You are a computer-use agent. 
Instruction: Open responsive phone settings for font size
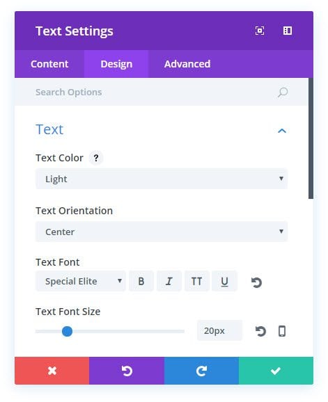coord(282,331)
